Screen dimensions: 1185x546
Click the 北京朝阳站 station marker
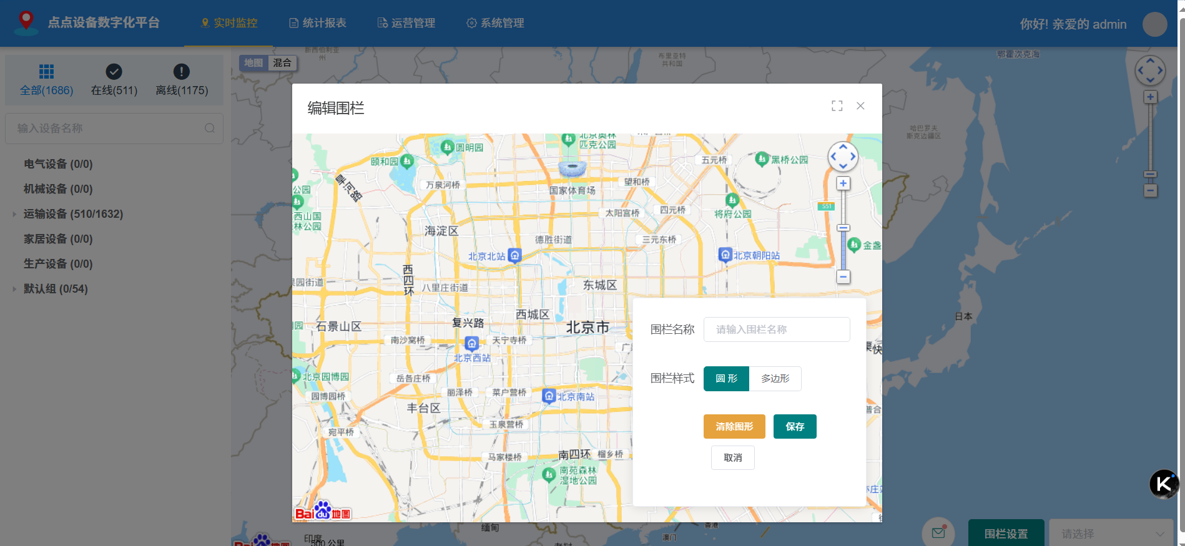coord(725,255)
